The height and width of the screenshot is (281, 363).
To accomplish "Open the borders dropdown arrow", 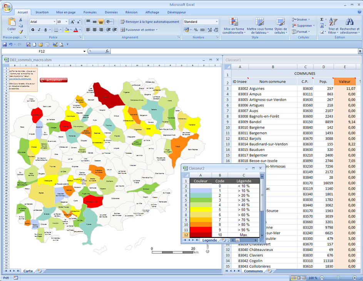I will (x=60, y=30).
